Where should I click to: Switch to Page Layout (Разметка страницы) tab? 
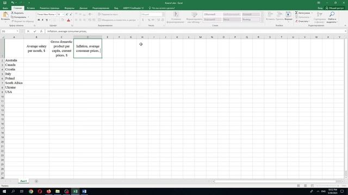pos(49,8)
